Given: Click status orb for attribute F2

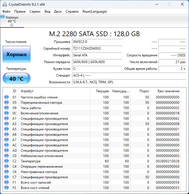Looking at the screenshot, I should point(6,188).
